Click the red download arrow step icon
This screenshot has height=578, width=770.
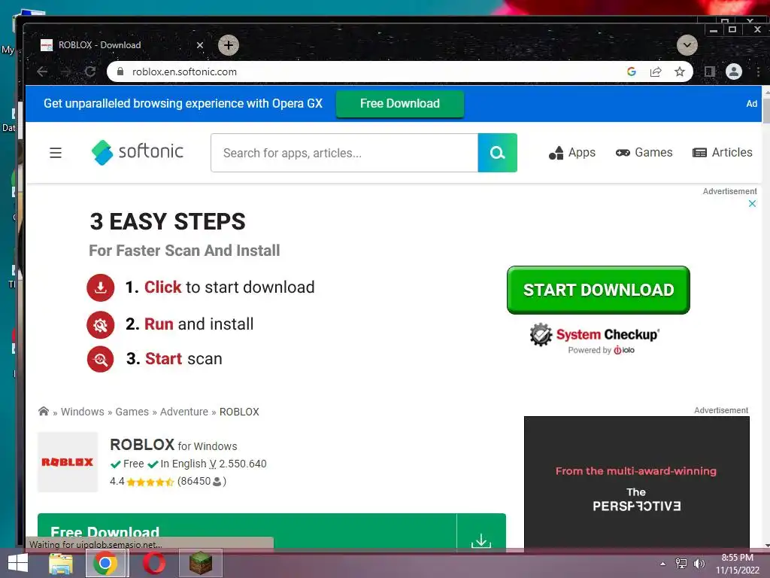tap(101, 287)
